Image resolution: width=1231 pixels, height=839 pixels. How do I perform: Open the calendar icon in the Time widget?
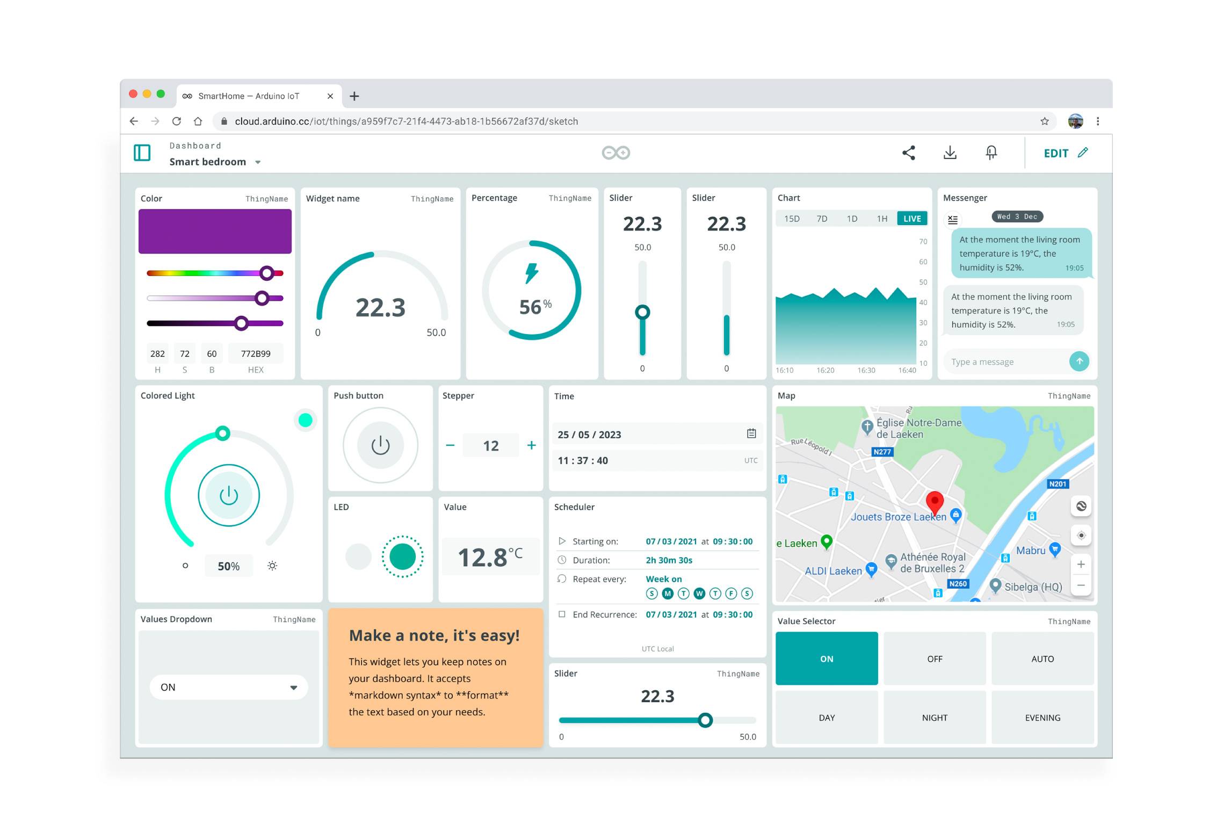point(751,434)
